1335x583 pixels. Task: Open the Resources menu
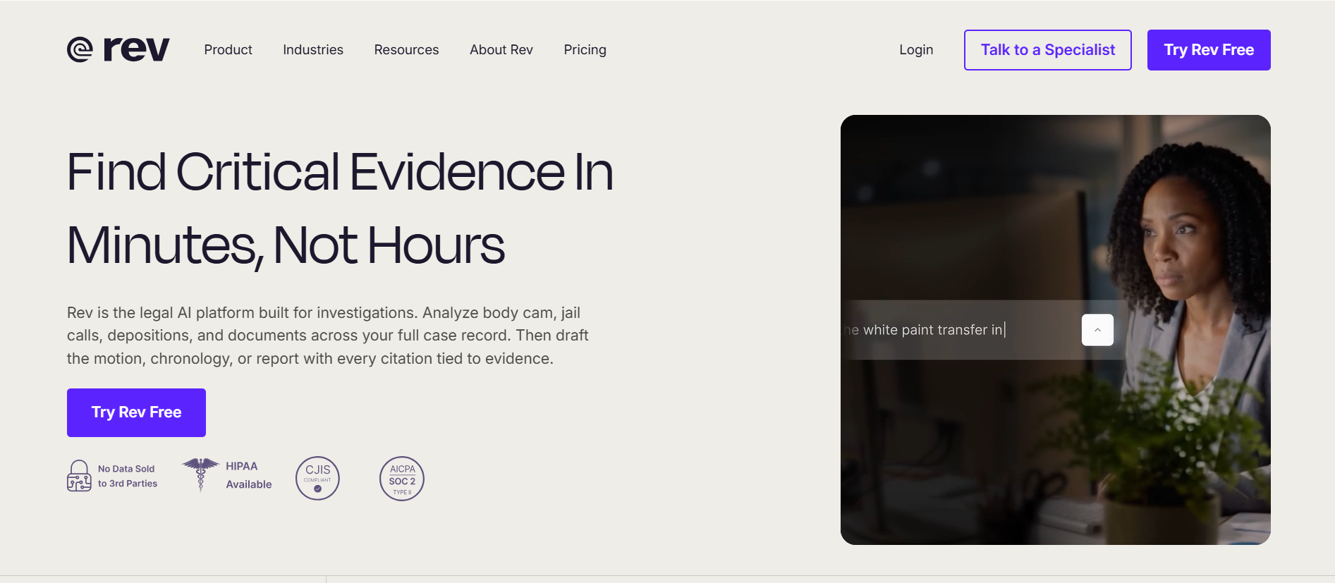(x=406, y=50)
